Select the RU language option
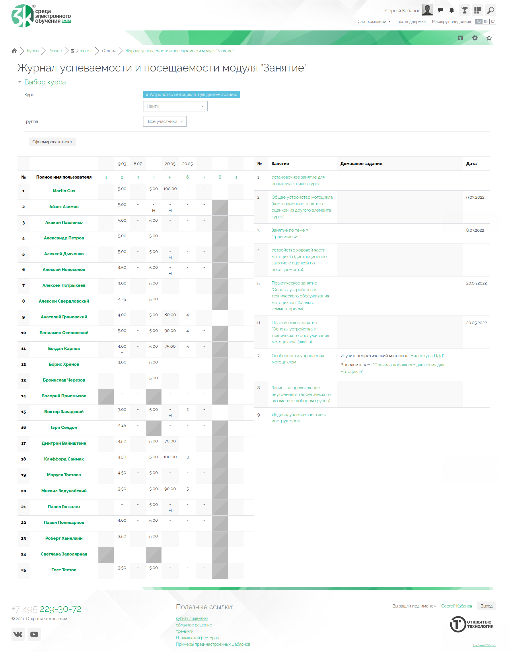510x652 pixels. pyautogui.click(x=479, y=22)
